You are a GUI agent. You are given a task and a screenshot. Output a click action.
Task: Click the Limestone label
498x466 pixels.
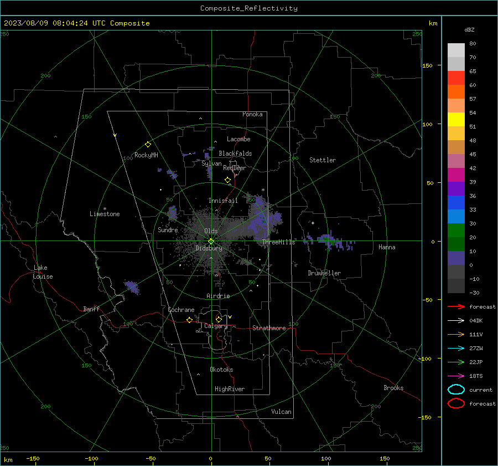point(105,214)
